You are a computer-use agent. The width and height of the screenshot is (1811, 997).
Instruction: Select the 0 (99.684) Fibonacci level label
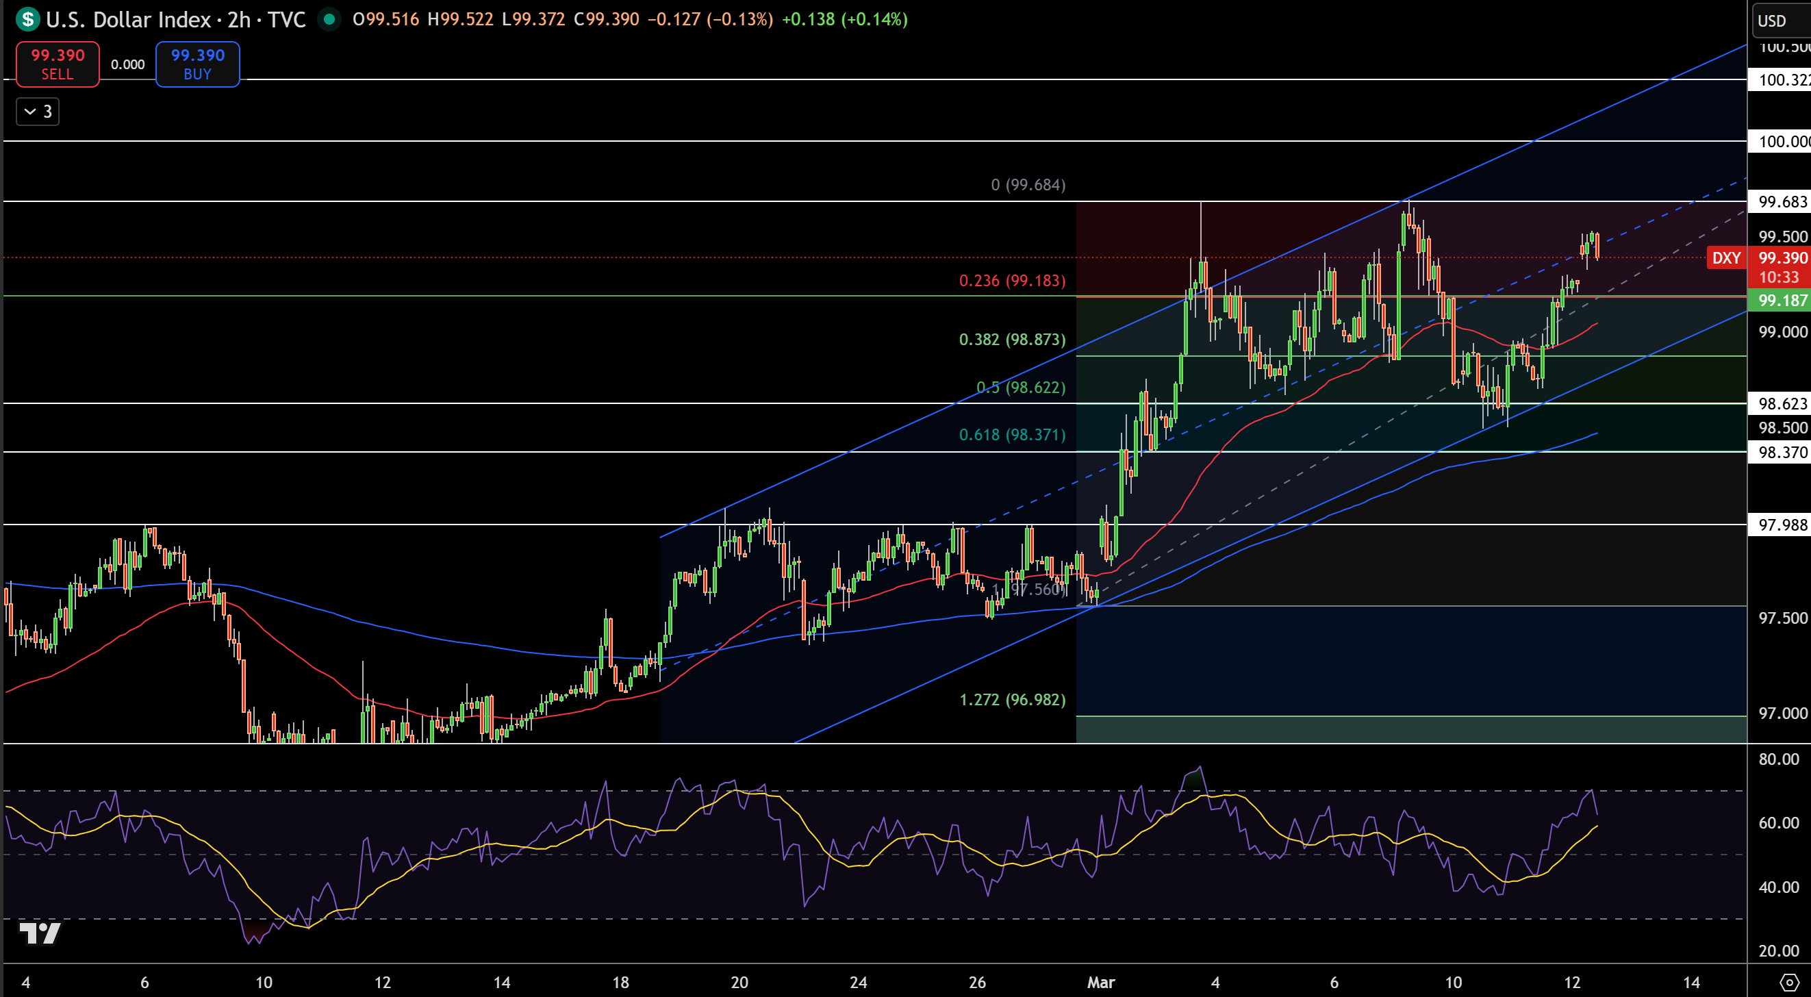[1028, 185]
